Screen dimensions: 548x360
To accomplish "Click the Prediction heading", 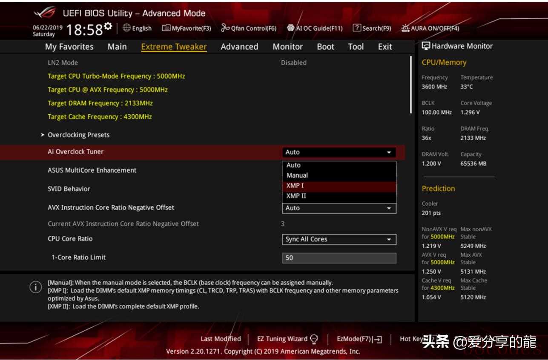I will coord(438,189).
